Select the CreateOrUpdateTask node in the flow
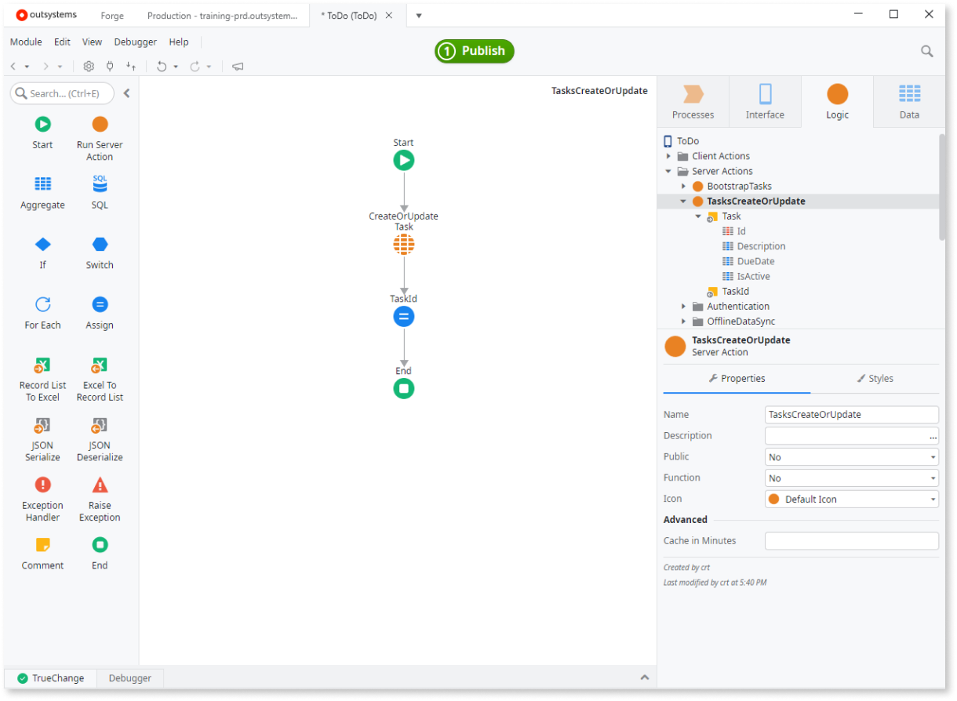 click(403, 244)
